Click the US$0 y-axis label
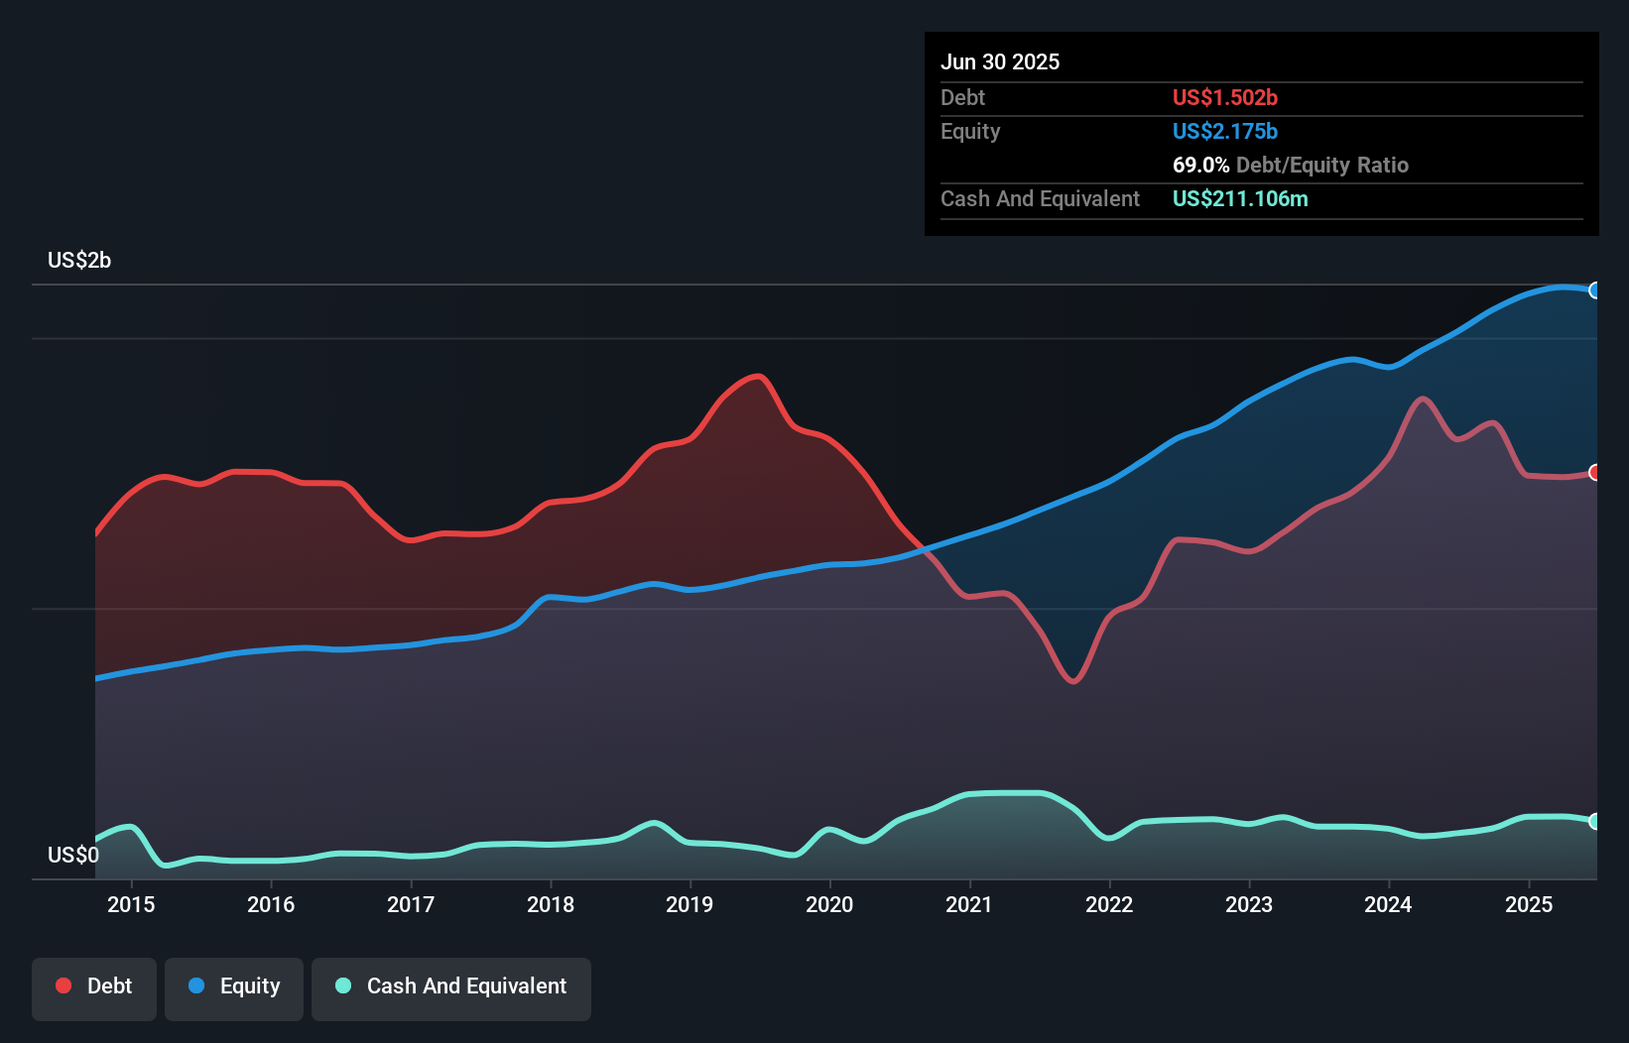Image resolution: width=1629 pixels, height=1043 pixels. tap(73, 855)
